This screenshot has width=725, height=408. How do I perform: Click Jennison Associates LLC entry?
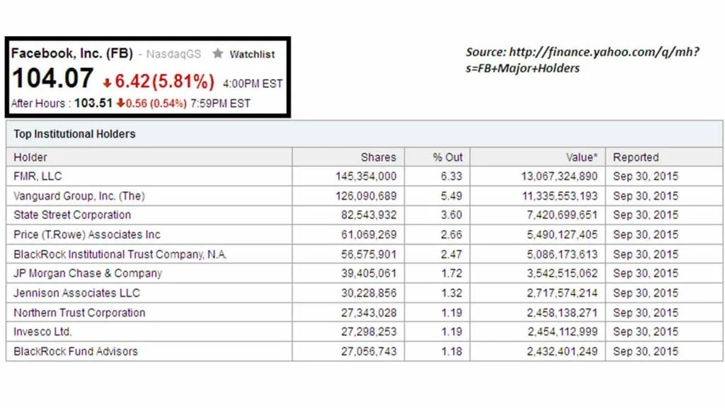[x=76, y=293]
